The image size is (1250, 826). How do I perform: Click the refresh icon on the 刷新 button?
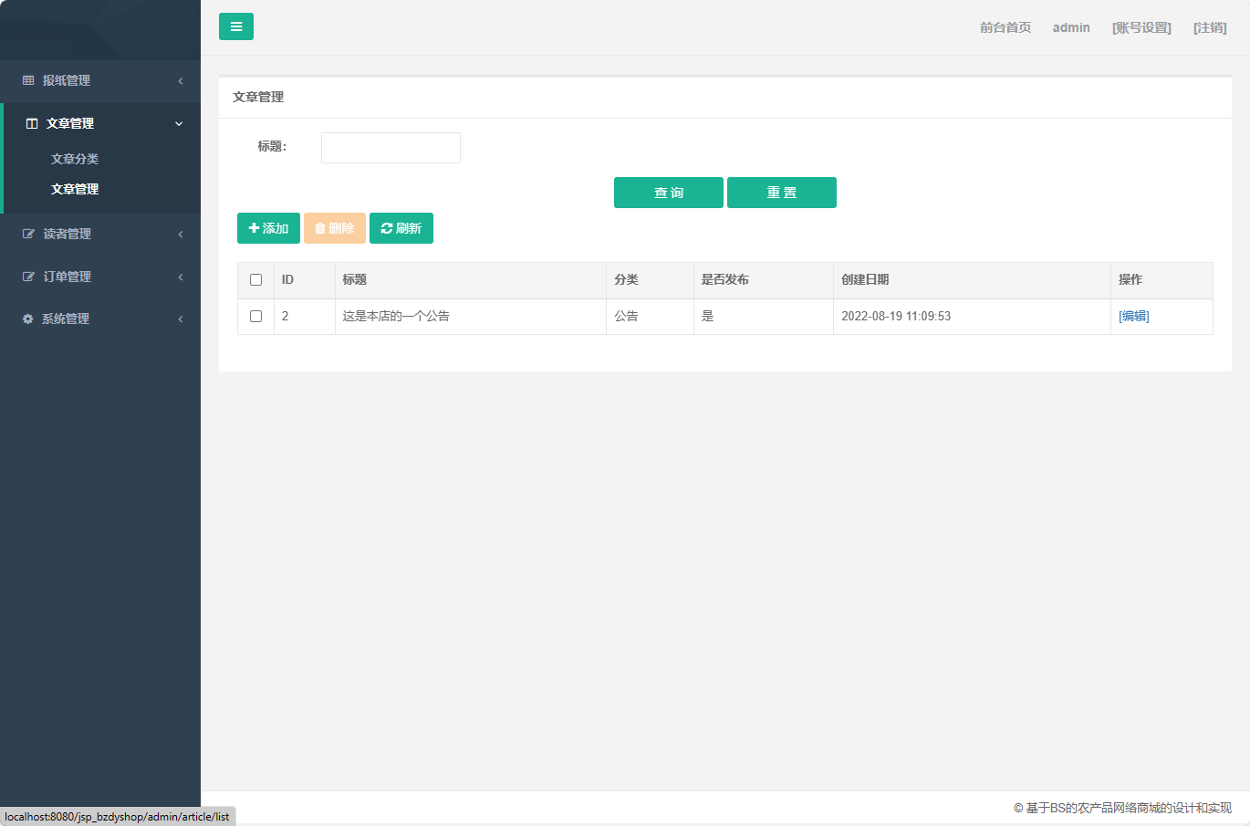point(384,228)
